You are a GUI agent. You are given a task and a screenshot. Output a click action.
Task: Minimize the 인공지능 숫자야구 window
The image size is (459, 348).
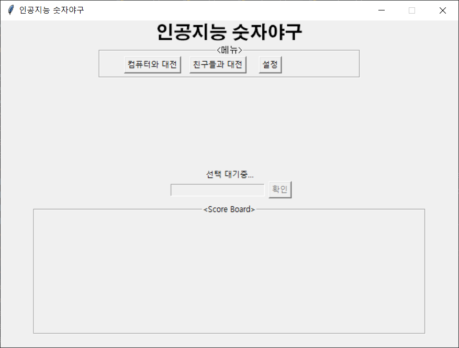382,10
